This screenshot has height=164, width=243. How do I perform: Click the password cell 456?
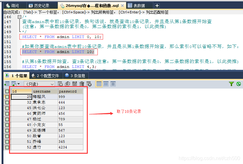(x=71, y=113)
